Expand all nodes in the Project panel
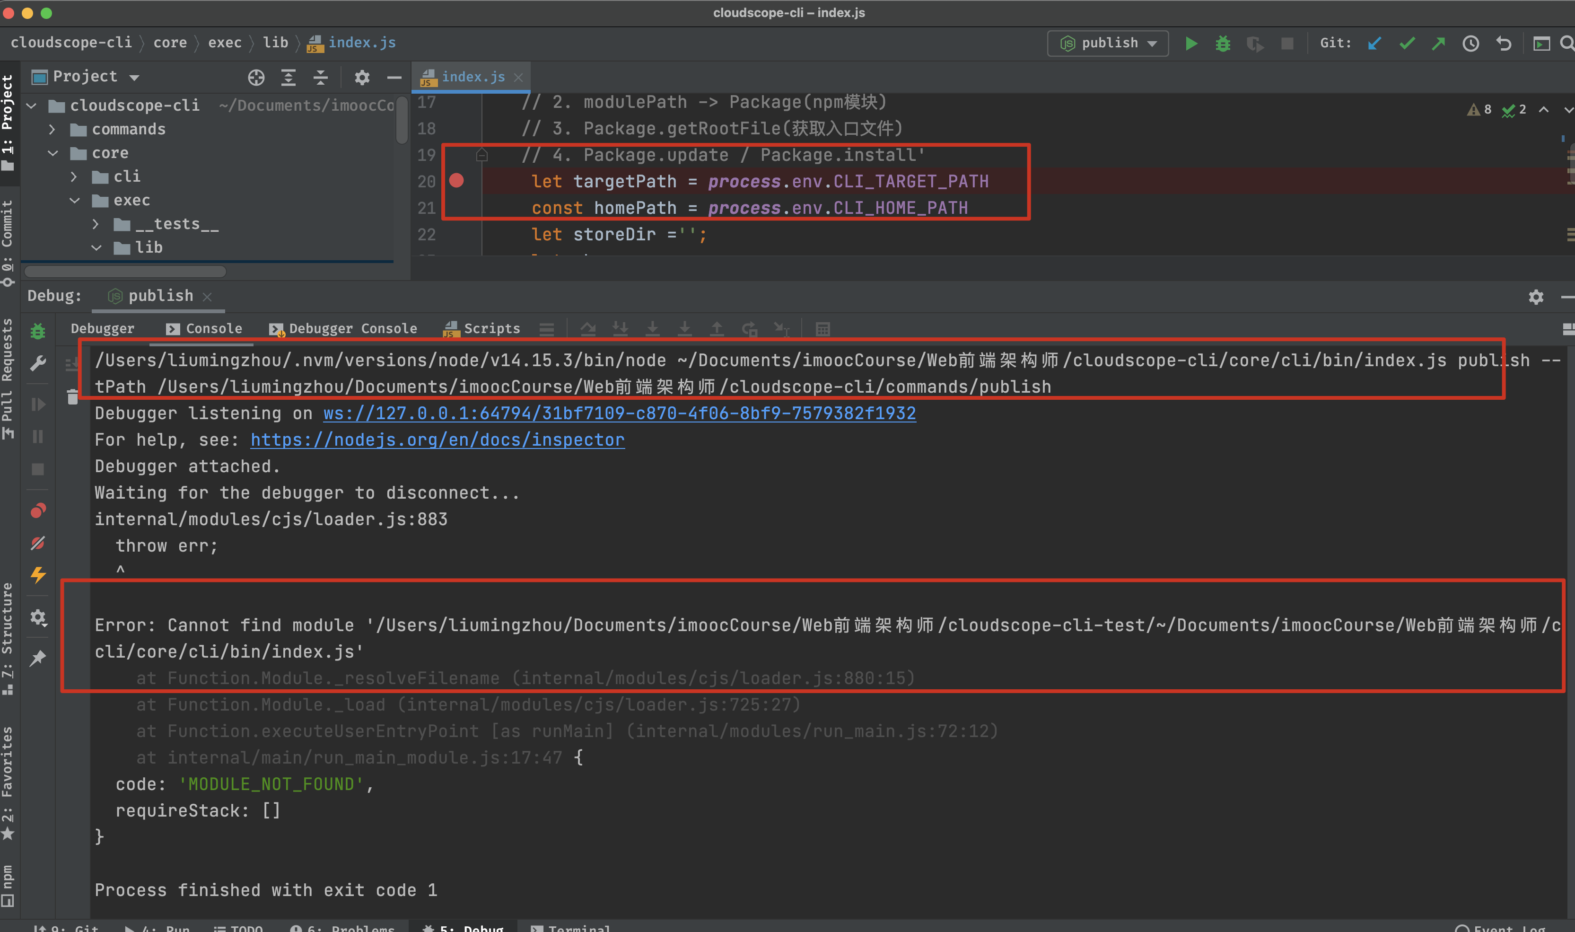 [x=288, y=77]
